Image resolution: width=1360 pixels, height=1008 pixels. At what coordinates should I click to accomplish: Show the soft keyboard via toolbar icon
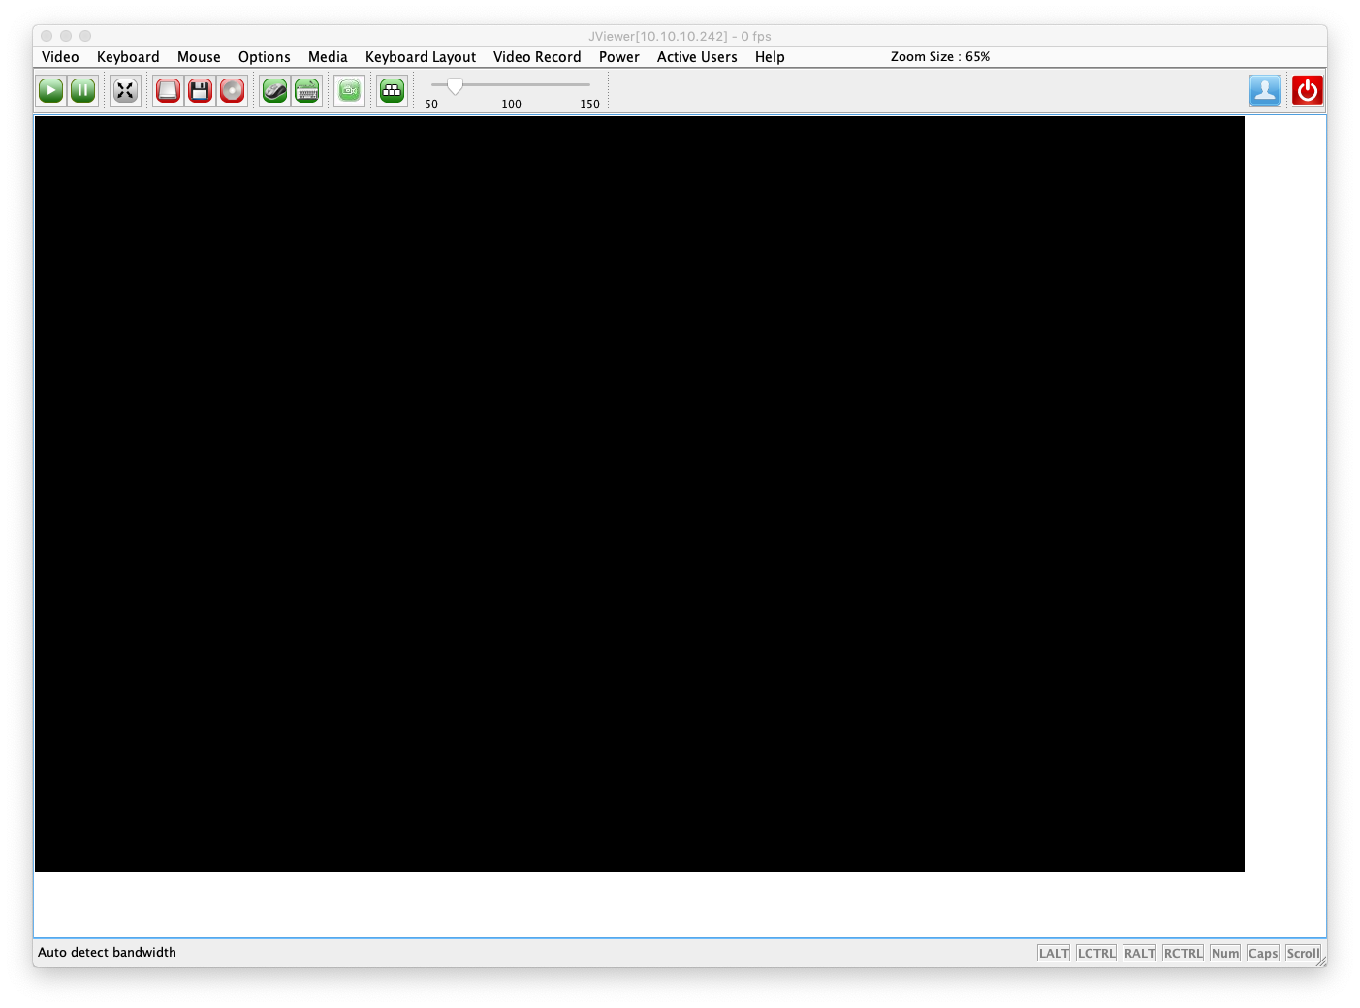click(307, 90)
